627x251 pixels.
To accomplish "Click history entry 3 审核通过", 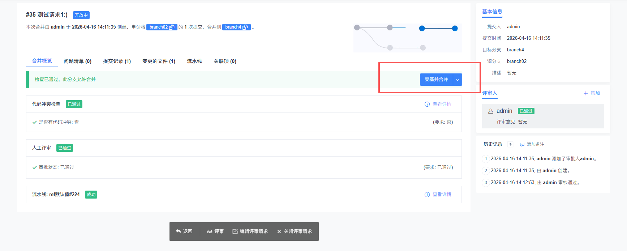I will (536, 183).
